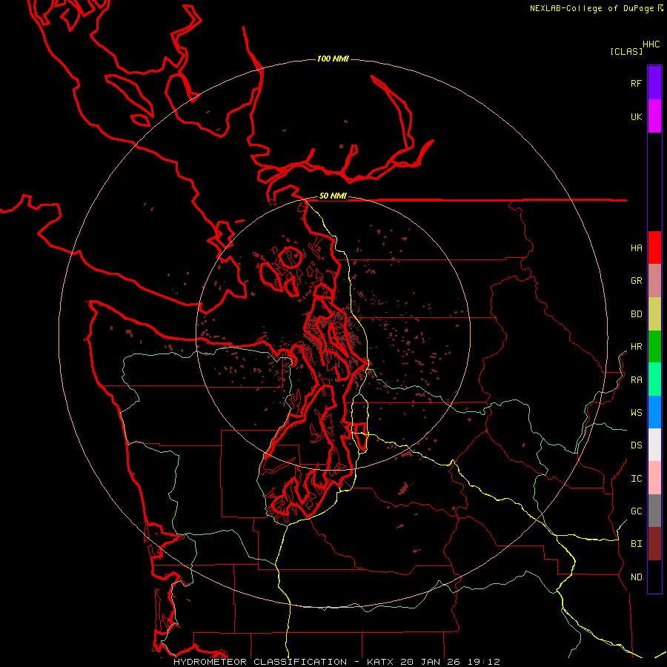
Task: Click the UK magenta legend swatch
Action: [x=654, y=116]
